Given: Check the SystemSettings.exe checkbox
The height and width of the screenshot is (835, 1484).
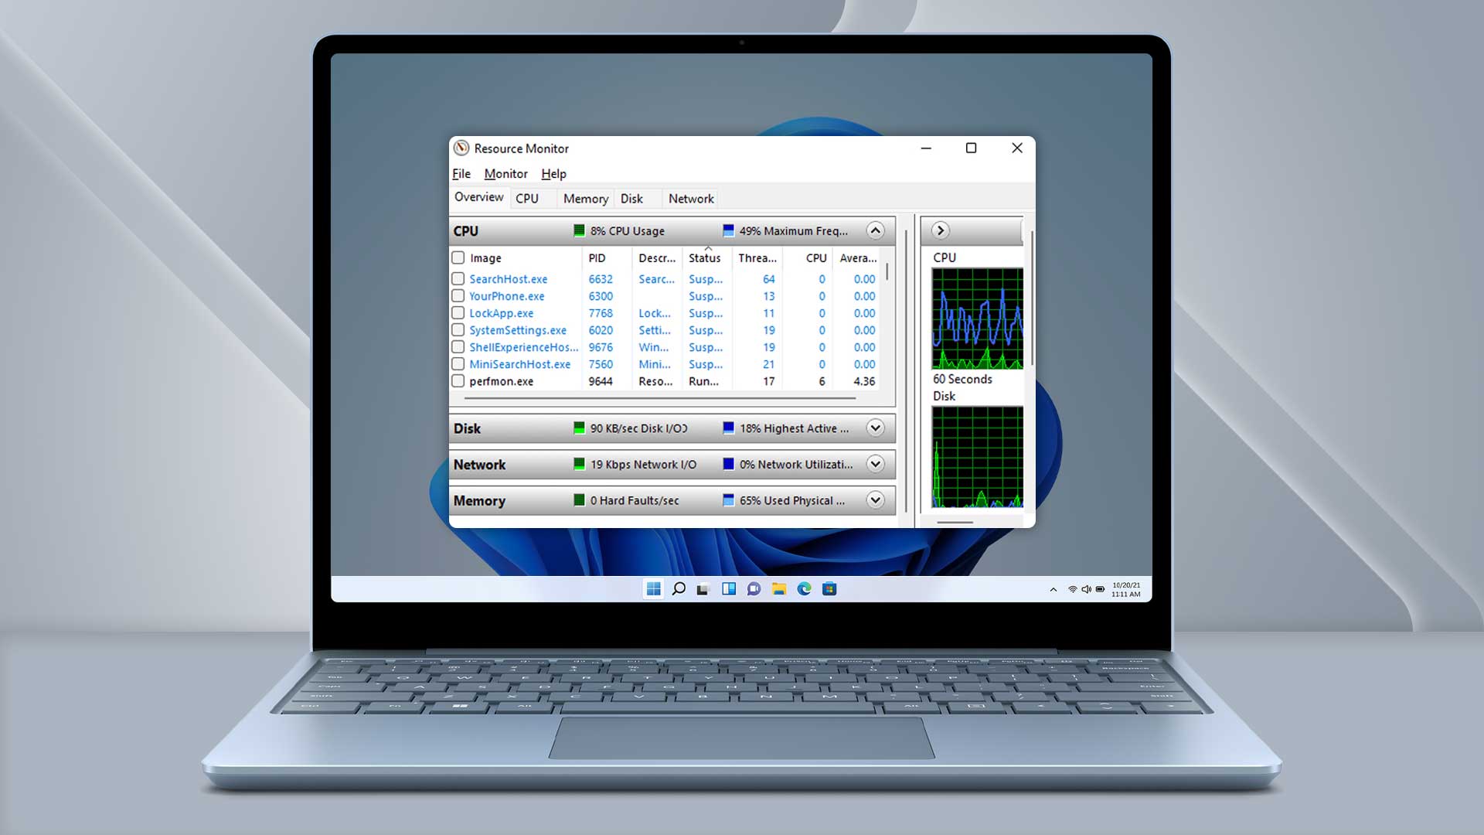Looking at the screenshot, I should click(x=458, y=329).
